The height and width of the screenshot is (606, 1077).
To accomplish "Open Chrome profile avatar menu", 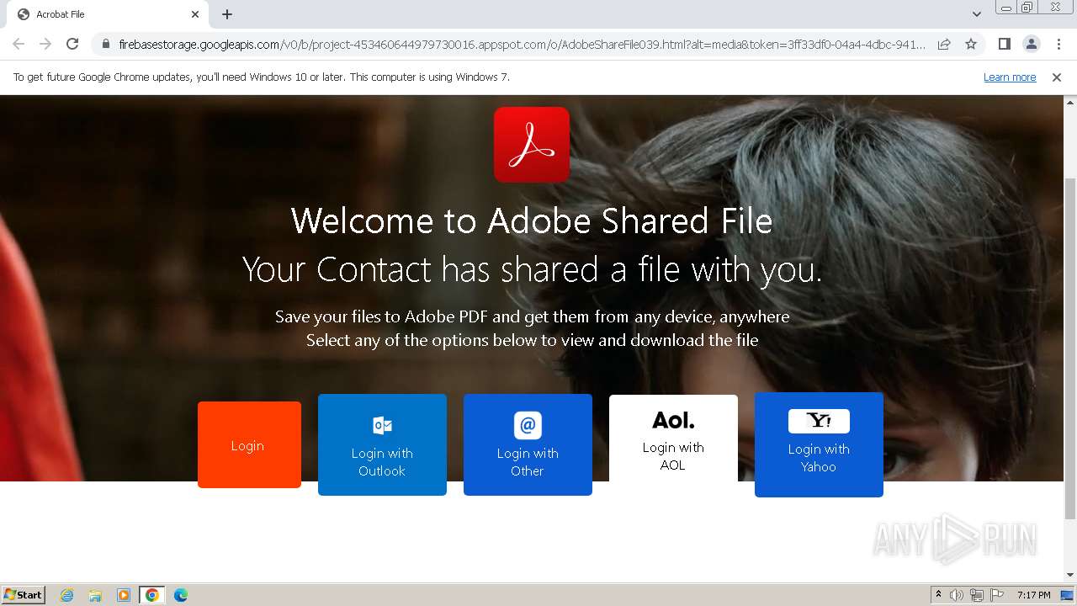I will [1031, 44].
